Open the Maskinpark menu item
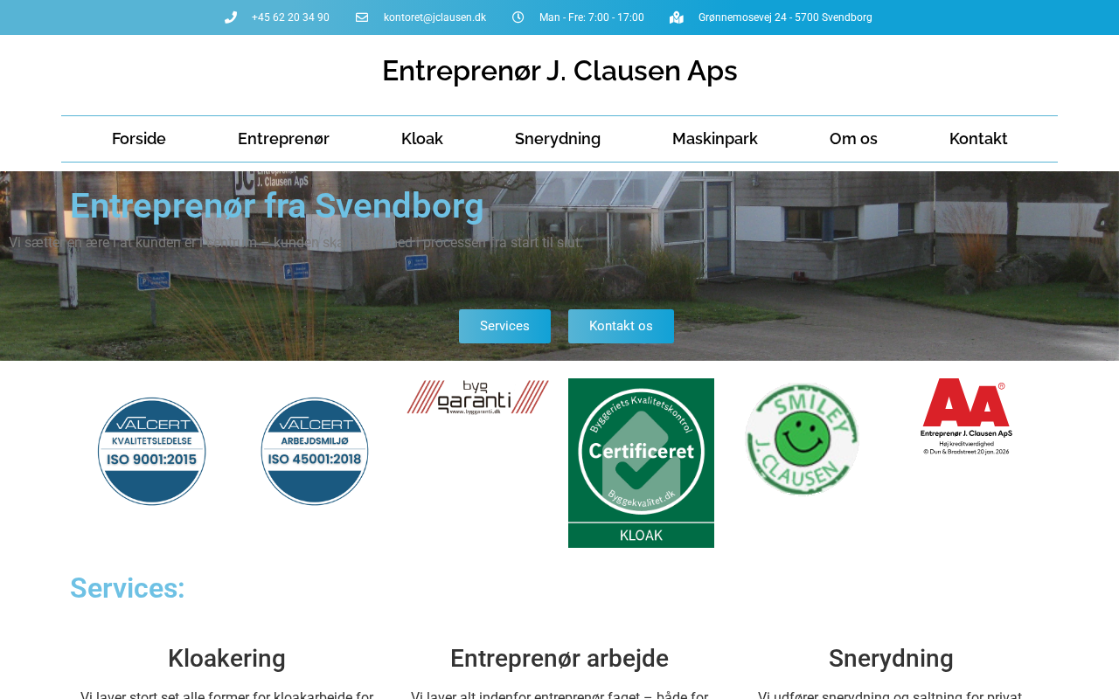The width and height of the screenshot is (1119, 699). click(x=715, y=139)
